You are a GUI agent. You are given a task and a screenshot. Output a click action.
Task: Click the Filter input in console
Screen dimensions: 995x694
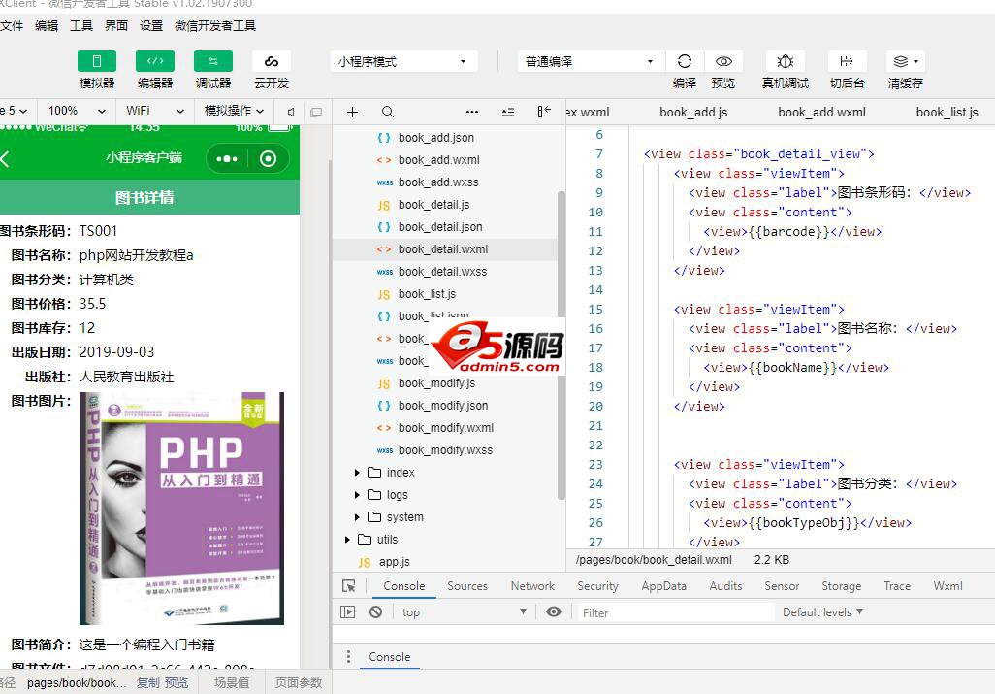click(x=676, y=612)
